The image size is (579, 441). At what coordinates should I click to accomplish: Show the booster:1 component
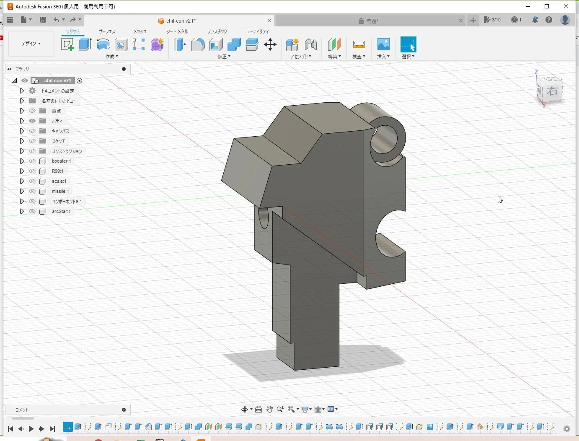point(32,161)
